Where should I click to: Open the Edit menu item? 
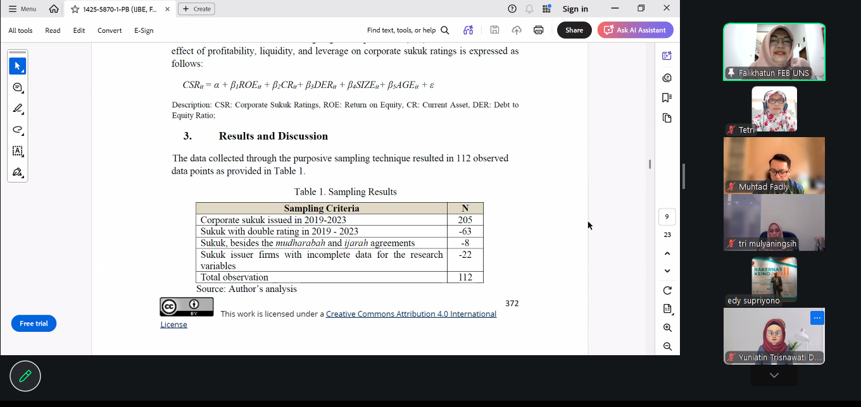pyautogui.click(x=79, y=30)
